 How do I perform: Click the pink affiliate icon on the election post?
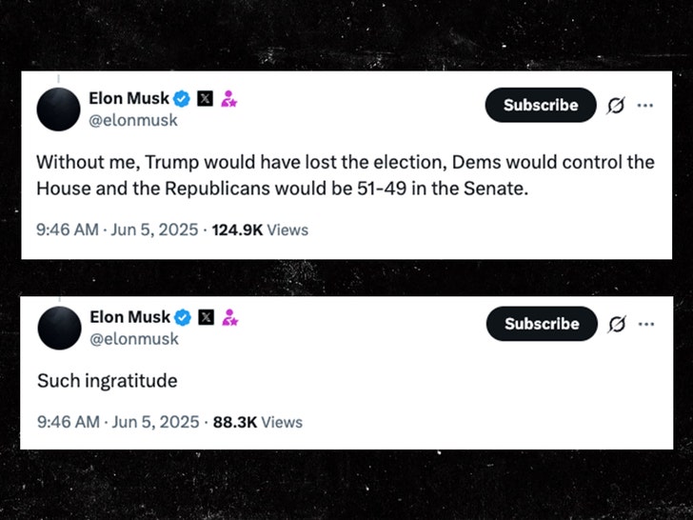coord(229,98)
